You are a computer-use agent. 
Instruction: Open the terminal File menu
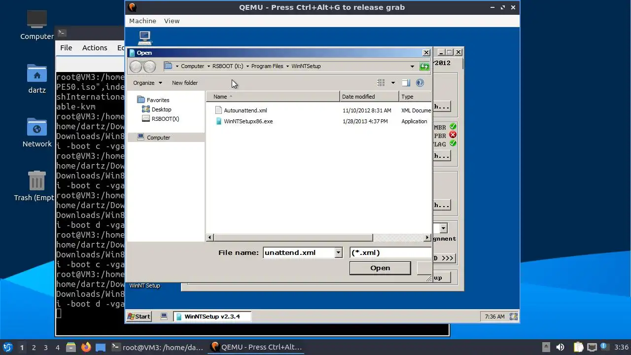(x=66, y=48)
